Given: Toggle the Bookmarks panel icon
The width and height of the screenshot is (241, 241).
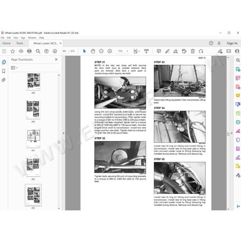Looking at the screenshot, I should click(x=4, y=71).
